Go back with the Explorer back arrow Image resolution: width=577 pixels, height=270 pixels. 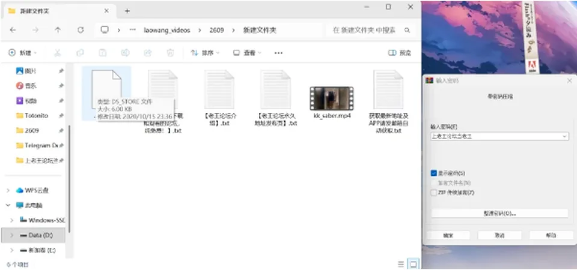(x=13, y=30)
